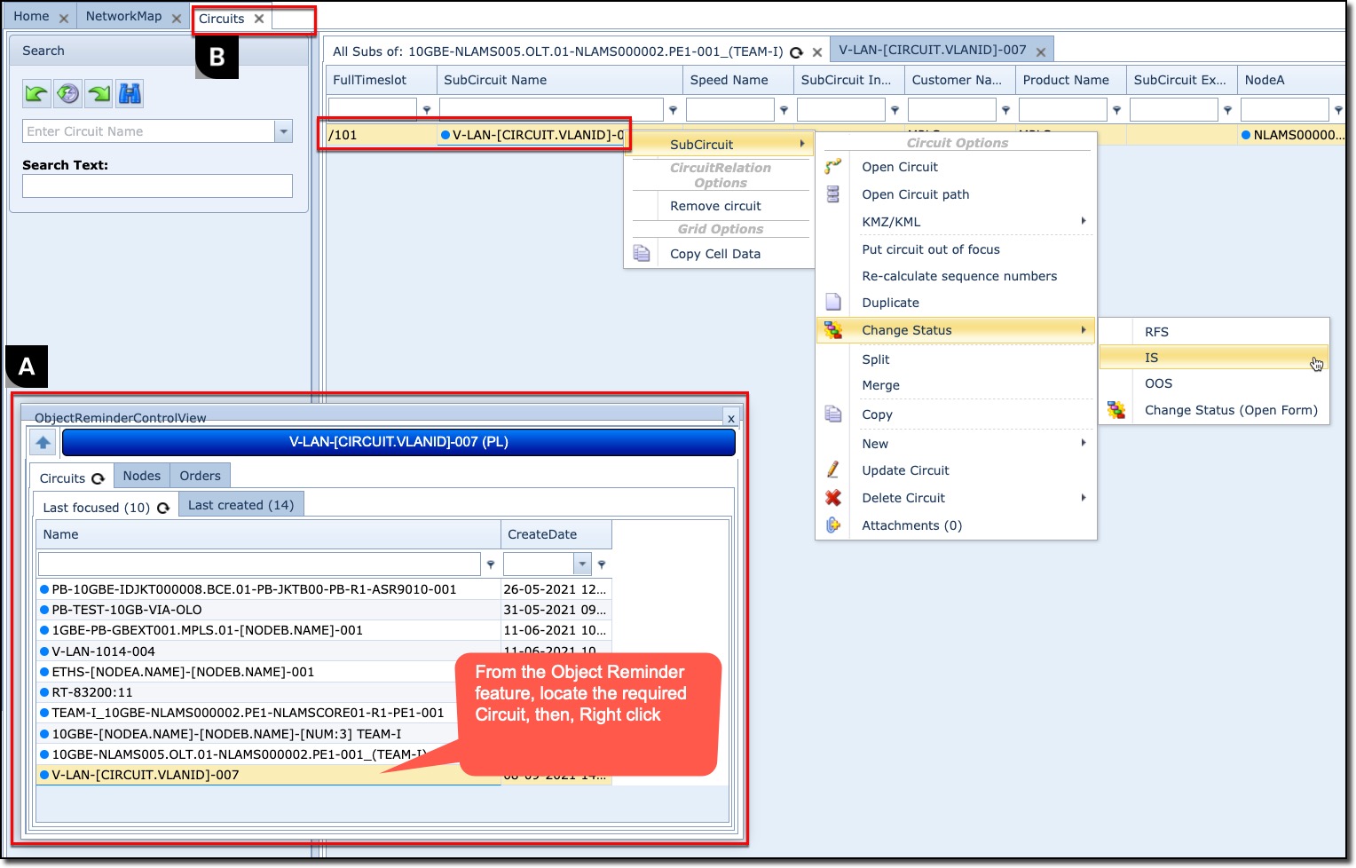Switch to the Nodes tab
The image size is (1356, 868).
pyautogui.click(x=142, y=476)
